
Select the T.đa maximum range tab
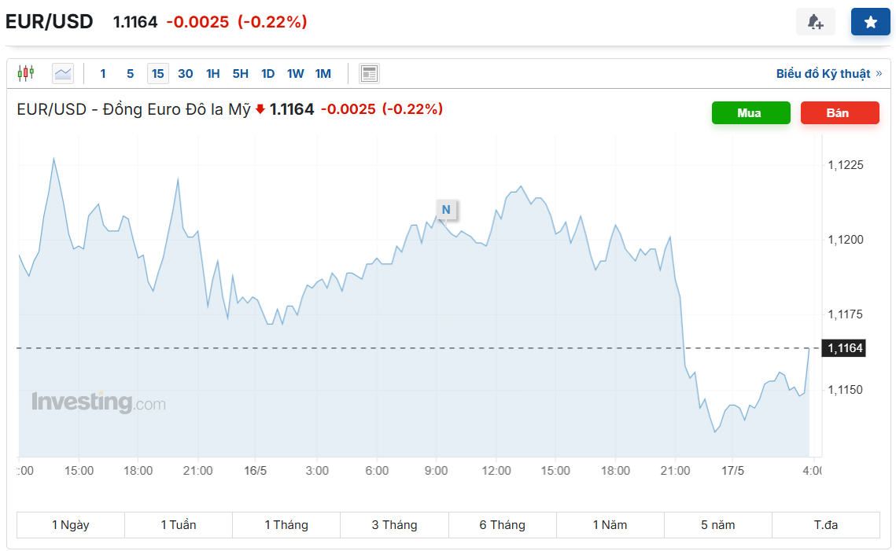click(x=826, y=525)
